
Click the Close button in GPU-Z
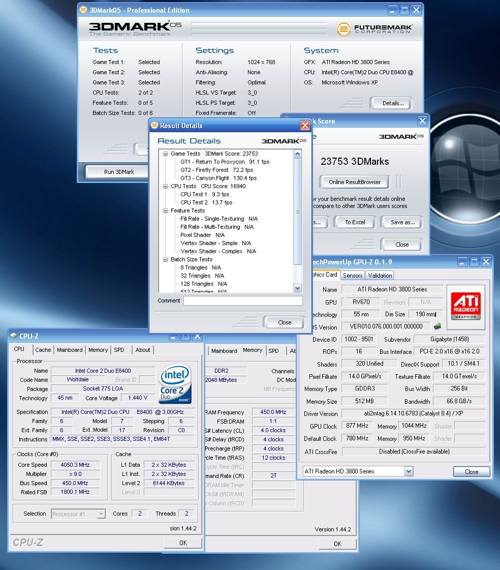(x=472, y=471)
